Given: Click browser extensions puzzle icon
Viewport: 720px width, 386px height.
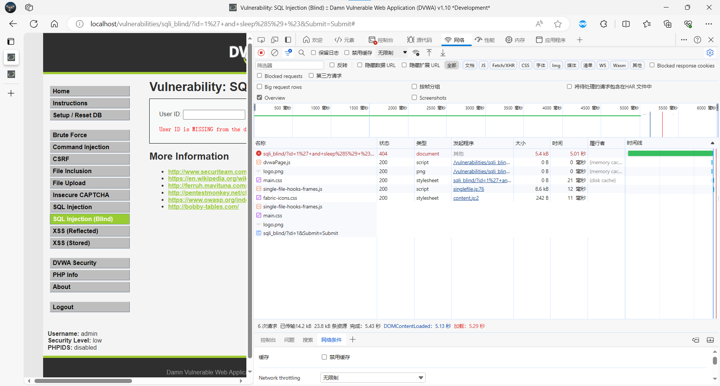Looking at the screenshot, I should click(603, 24).
